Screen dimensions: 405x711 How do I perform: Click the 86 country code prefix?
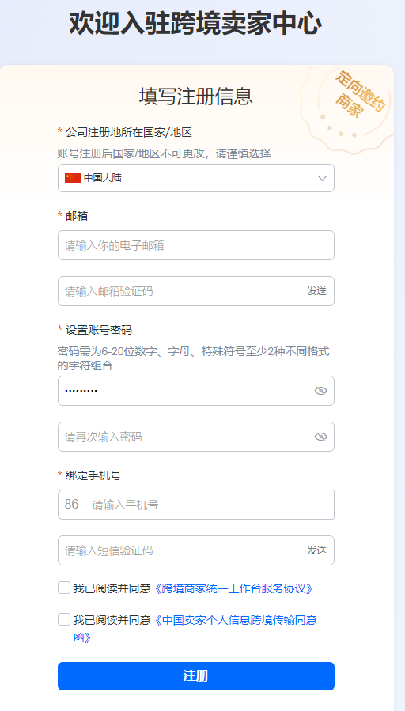72,505
